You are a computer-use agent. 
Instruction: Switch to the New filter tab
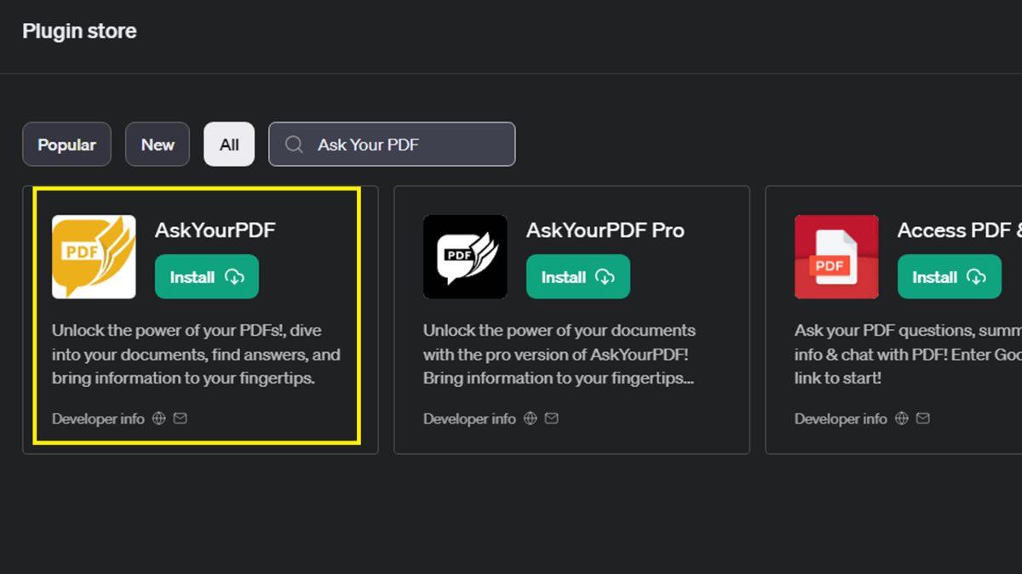[x=158, y=145]
